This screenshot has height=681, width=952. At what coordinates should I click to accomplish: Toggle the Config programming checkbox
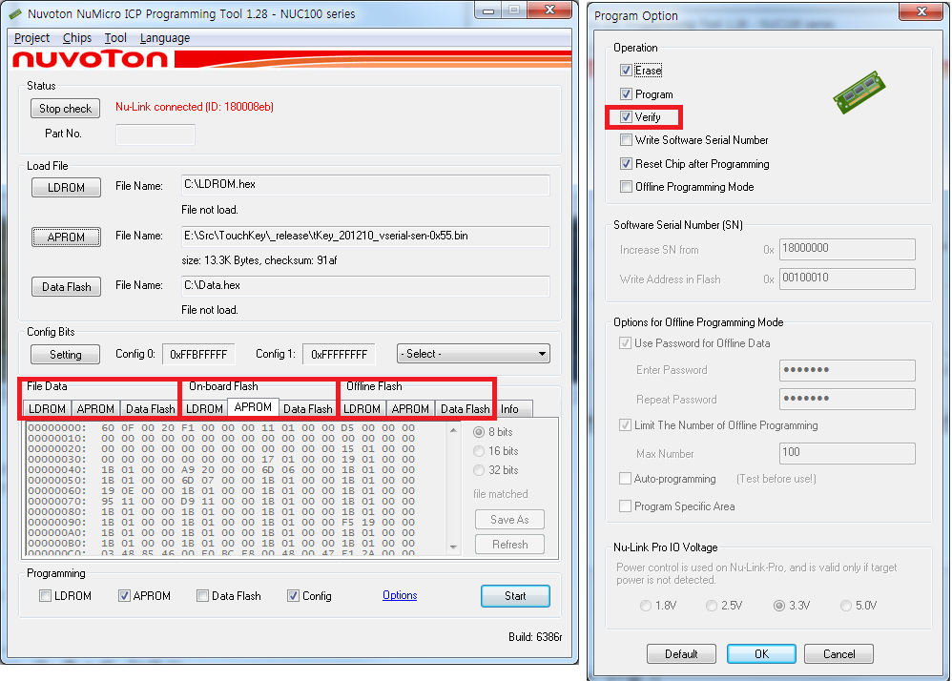pos(293,596)
